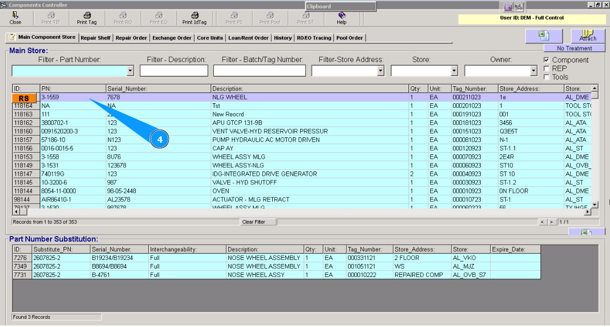Enable the Tools checkbox
Viewport: 610px width, 327px height.
(546, 77)
